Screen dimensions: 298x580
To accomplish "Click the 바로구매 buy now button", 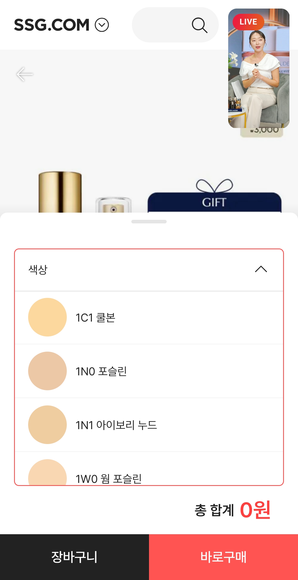I will 223,557.
